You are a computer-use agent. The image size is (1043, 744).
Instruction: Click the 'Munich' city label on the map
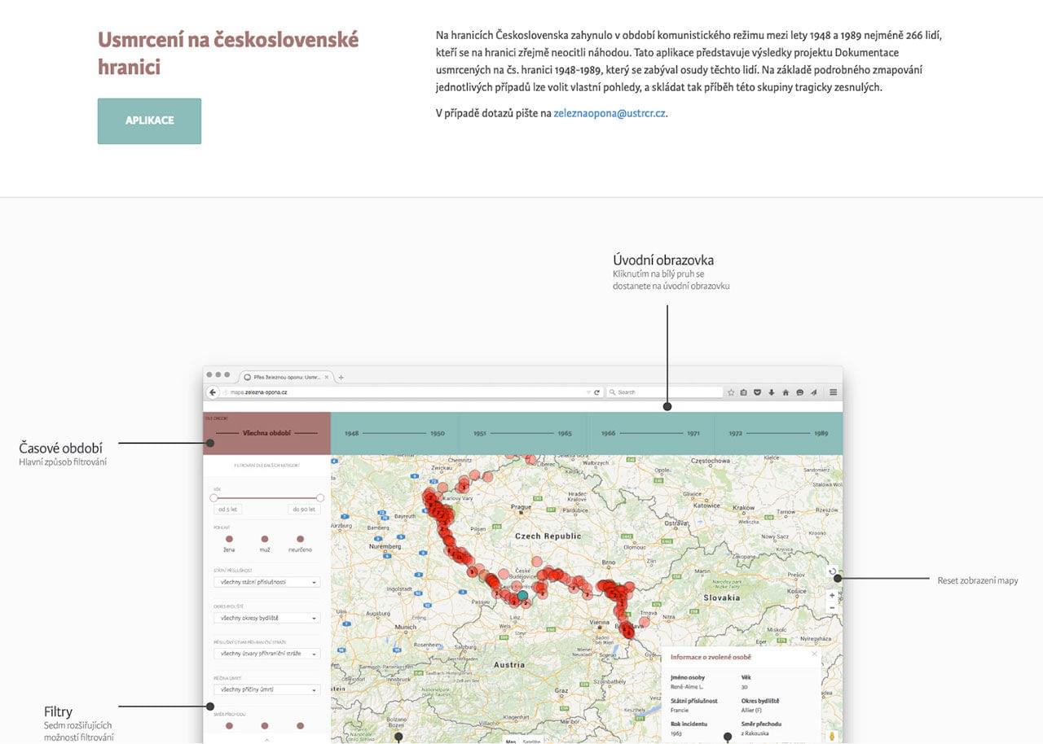pyautogui.click(x=405, y=627)
